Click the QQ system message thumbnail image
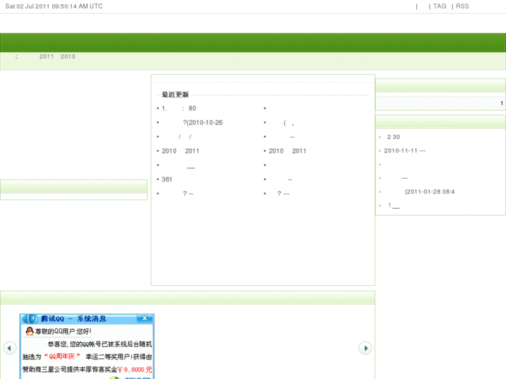This screenshot has height=379, width=506. (87, 346)
